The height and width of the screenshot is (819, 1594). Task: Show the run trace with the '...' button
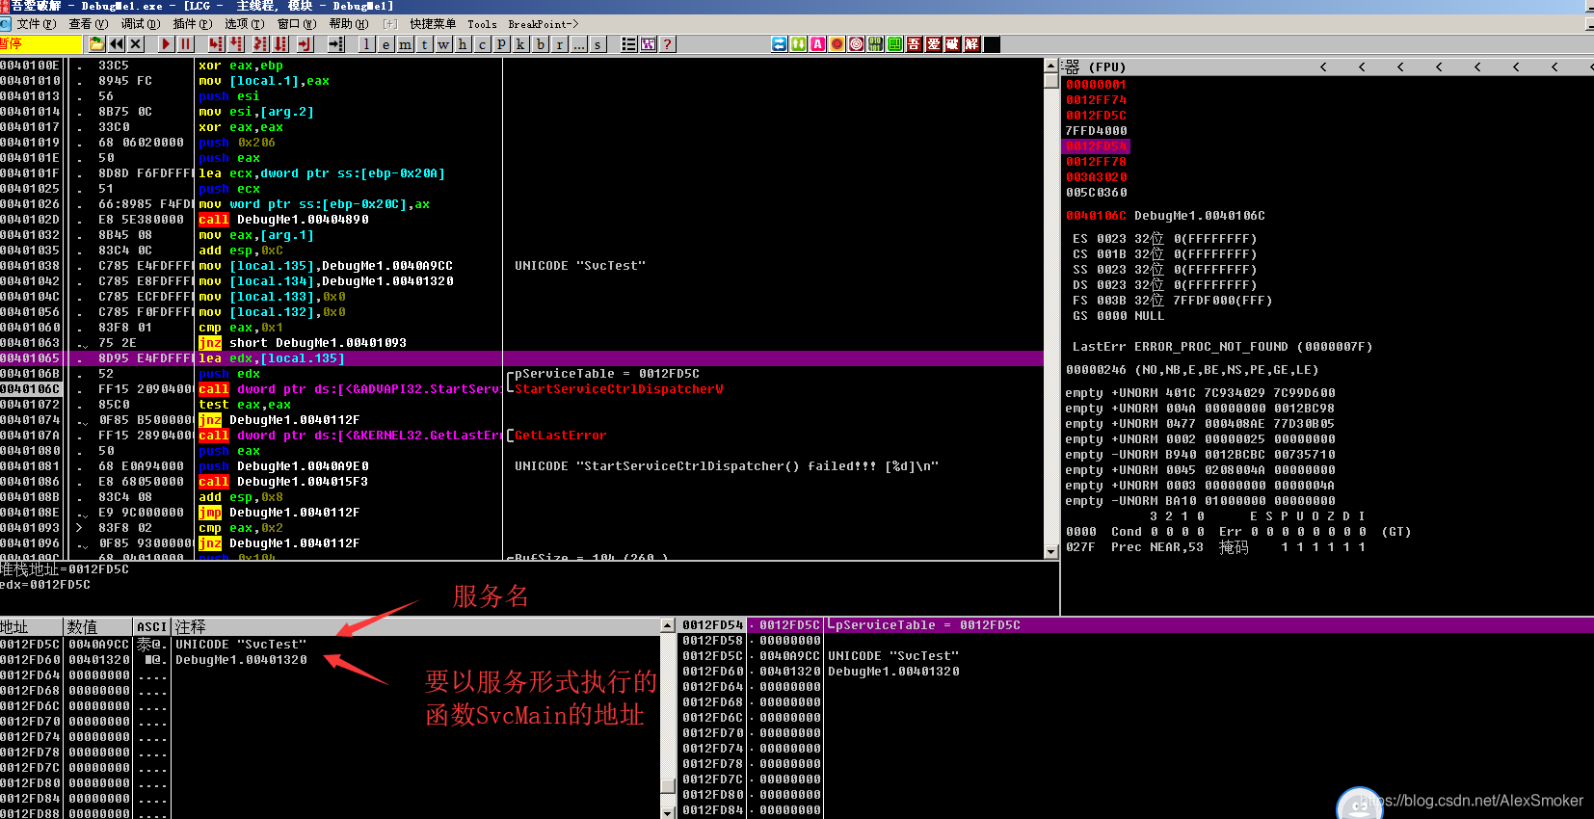click(x=579, y=43)
